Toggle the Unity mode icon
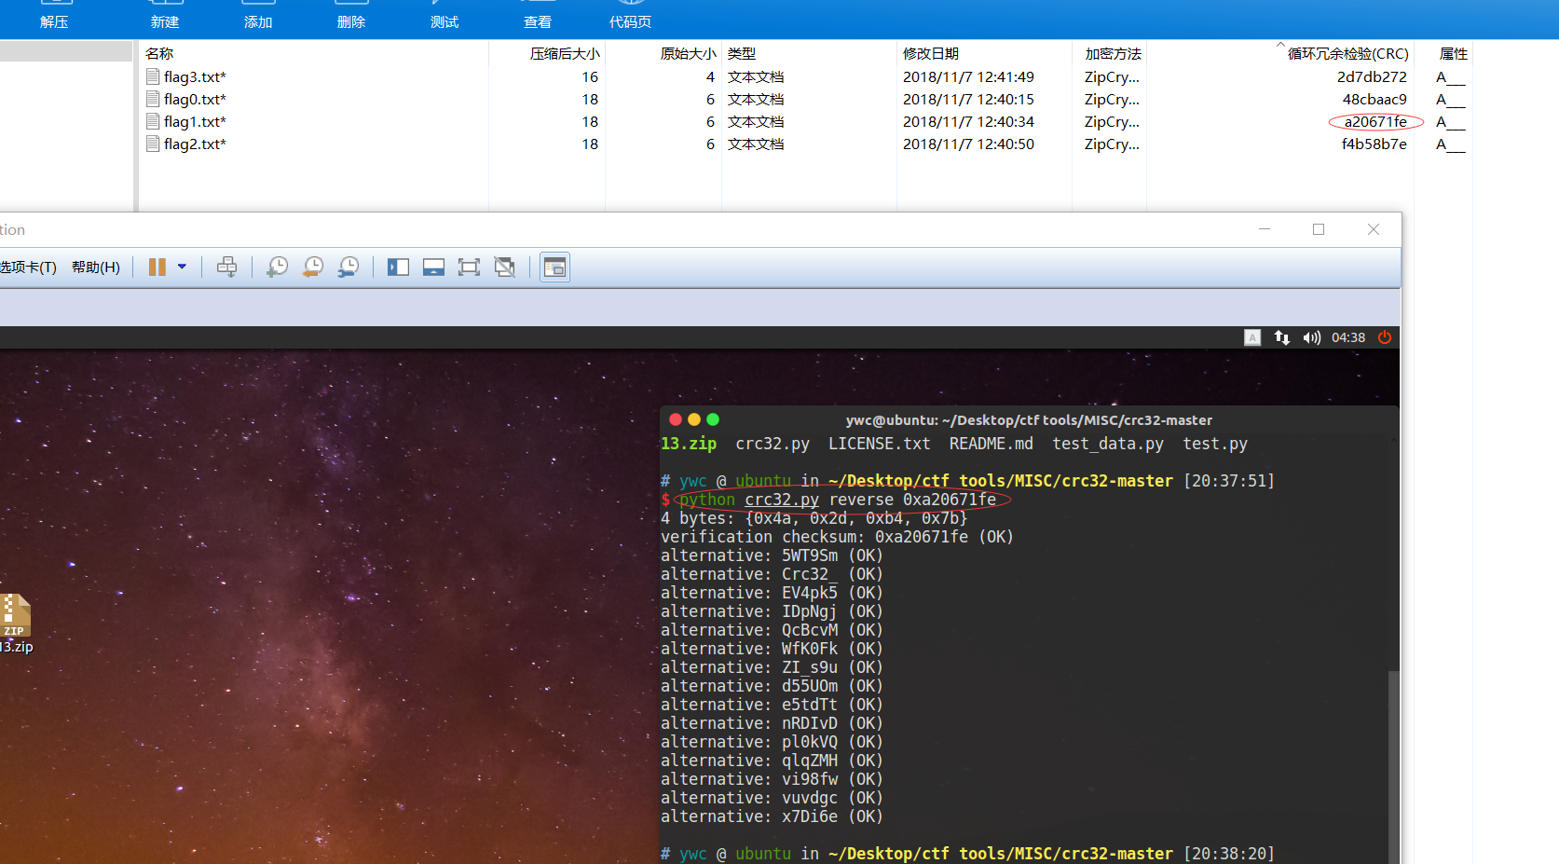 (x=504, y=267)
